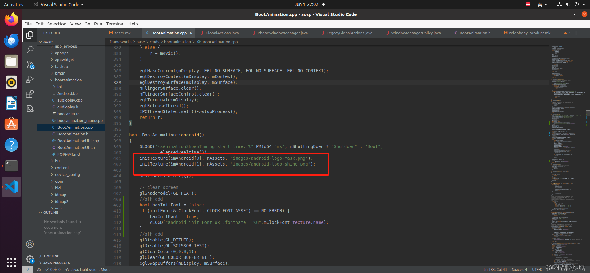
Task: Click Visual Studio Code dock icon
Action: tap(11, 187)
